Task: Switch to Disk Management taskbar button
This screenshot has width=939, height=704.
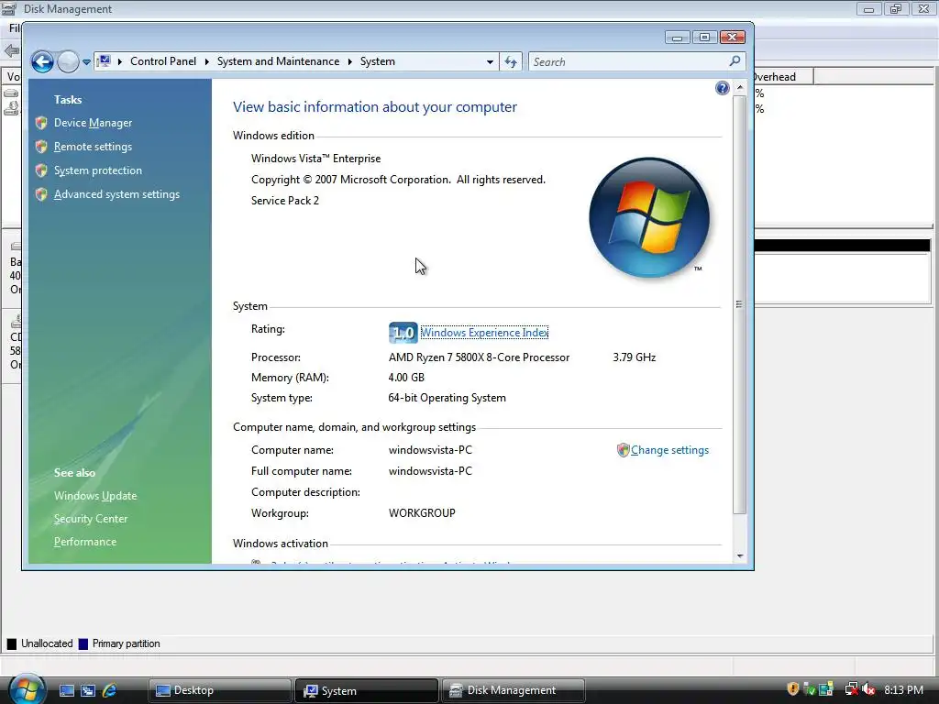Action: [x=514, y=690]
